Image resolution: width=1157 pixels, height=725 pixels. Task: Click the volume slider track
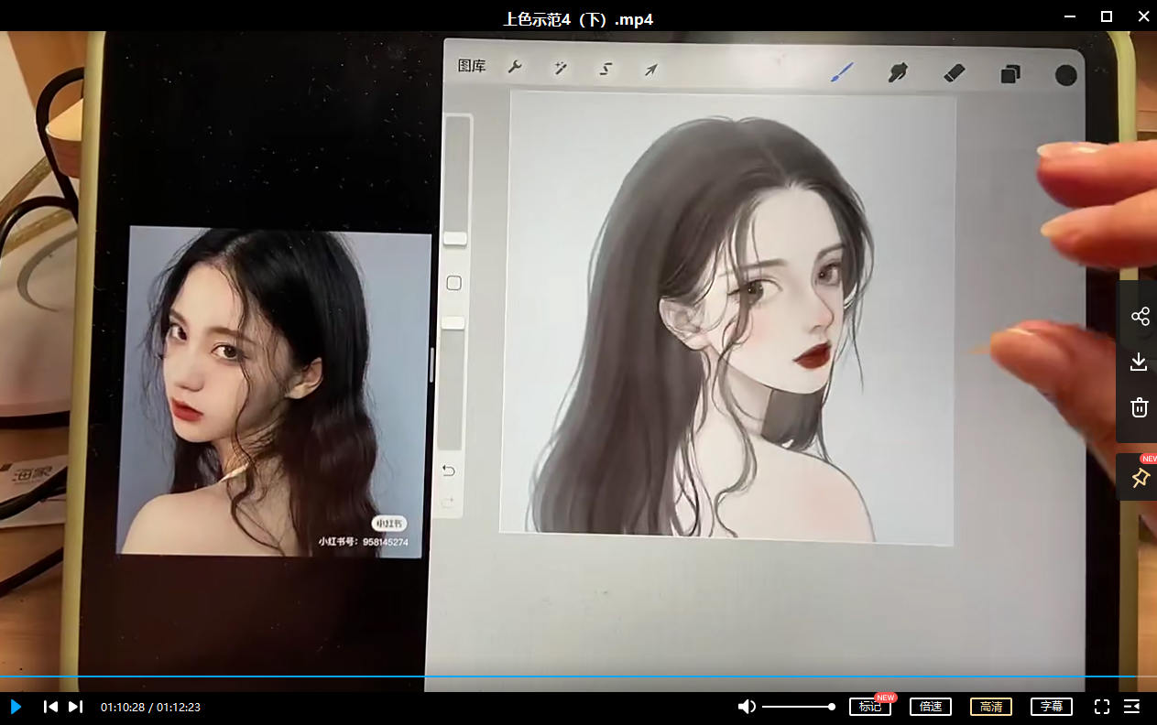[x=795, y=707]
